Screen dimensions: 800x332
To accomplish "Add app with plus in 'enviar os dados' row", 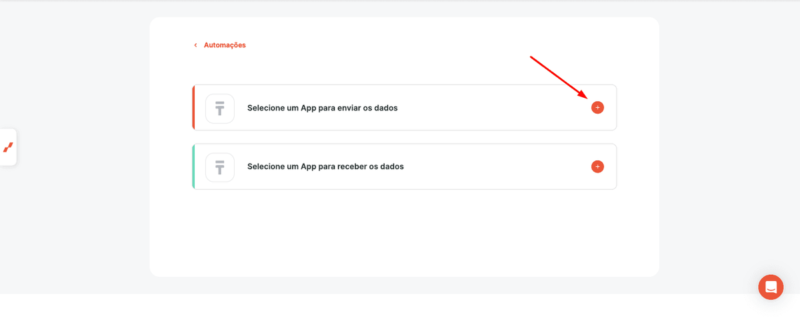I will click(597, 107).
